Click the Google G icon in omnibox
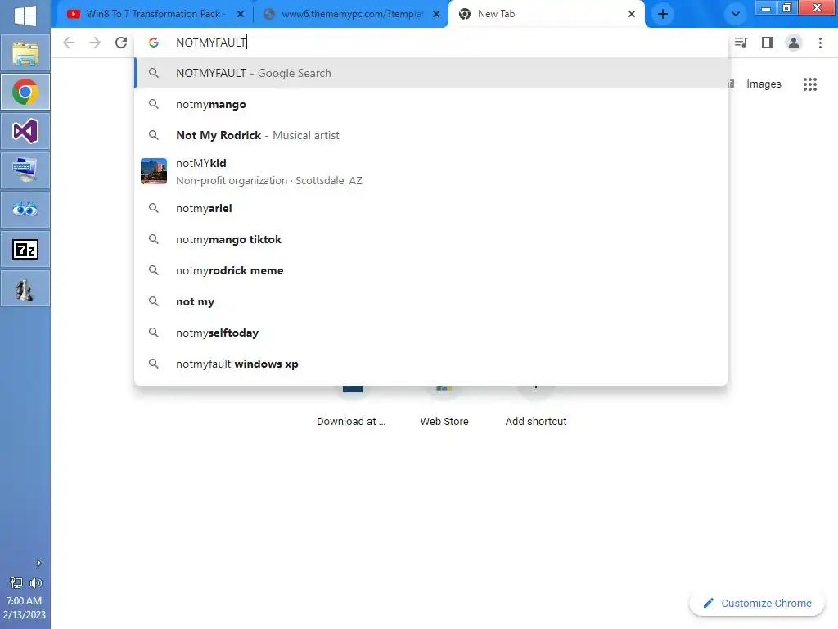The height and width of the screenshot is (629, 838). pyautogui.click(x=153, y=43)
